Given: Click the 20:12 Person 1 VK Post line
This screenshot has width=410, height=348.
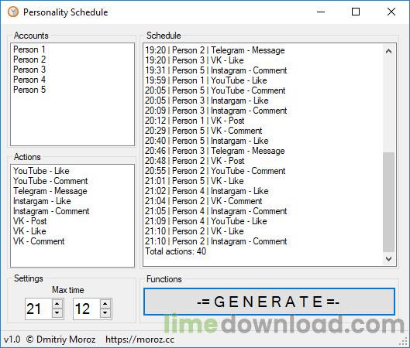Looking at the screenshot, I should 195,121.
